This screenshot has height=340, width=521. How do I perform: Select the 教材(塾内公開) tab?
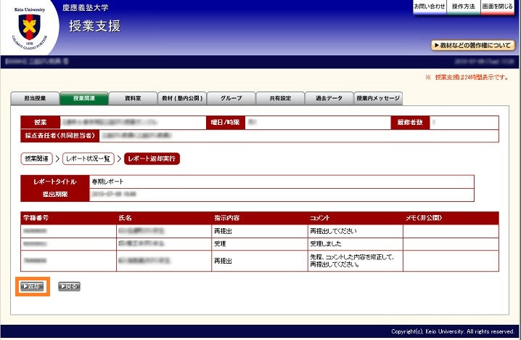pyautogui.click(x=181, y=98)
